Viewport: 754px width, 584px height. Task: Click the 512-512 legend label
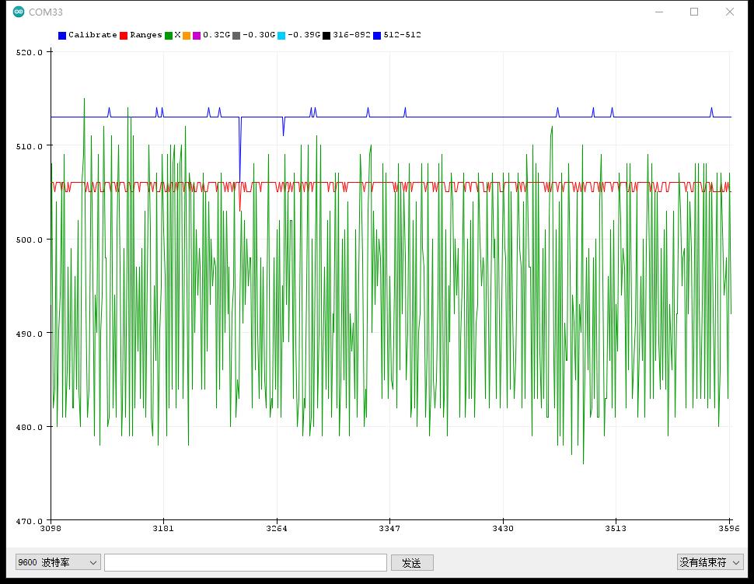[402, 35]
